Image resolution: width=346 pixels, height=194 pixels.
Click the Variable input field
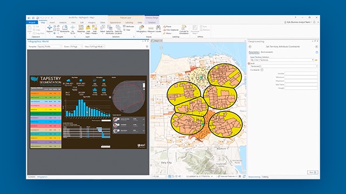tap(301, 73)
